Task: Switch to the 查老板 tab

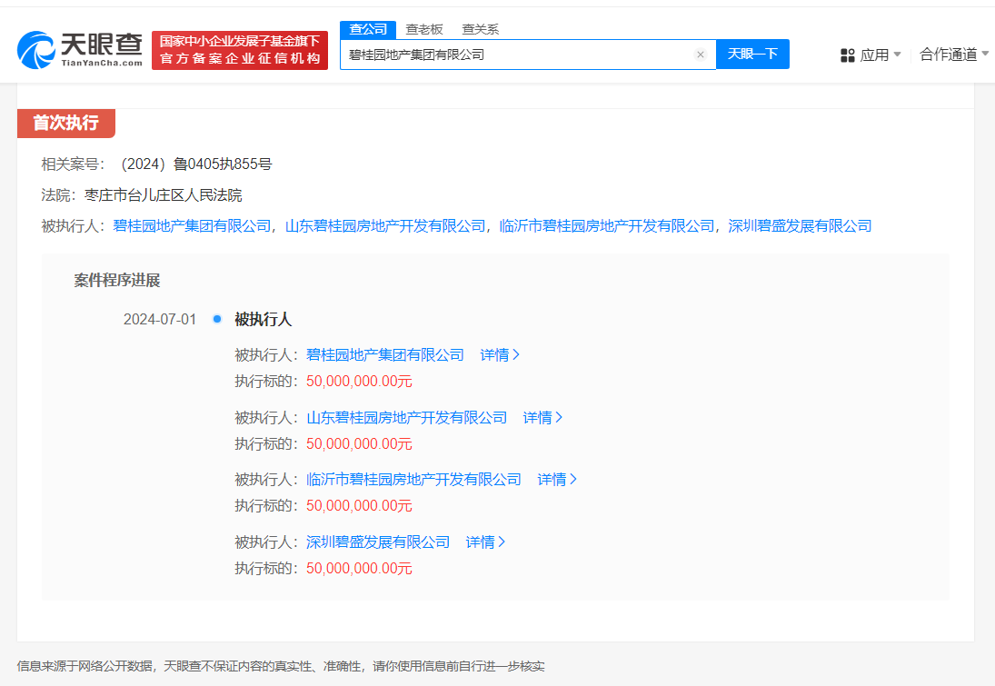Action: pyautogui.click(x=422, y=29)
